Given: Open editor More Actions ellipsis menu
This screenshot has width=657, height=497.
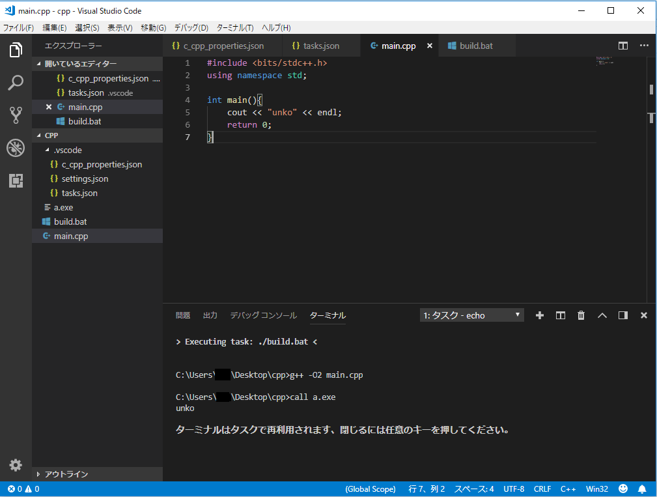Looking at the screenshot, I should pyautogui.click(x=644, y=45).
